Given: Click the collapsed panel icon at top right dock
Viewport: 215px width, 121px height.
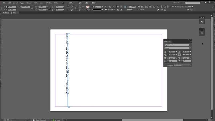Looking at the screenshot, I should (x=202, y=22).
